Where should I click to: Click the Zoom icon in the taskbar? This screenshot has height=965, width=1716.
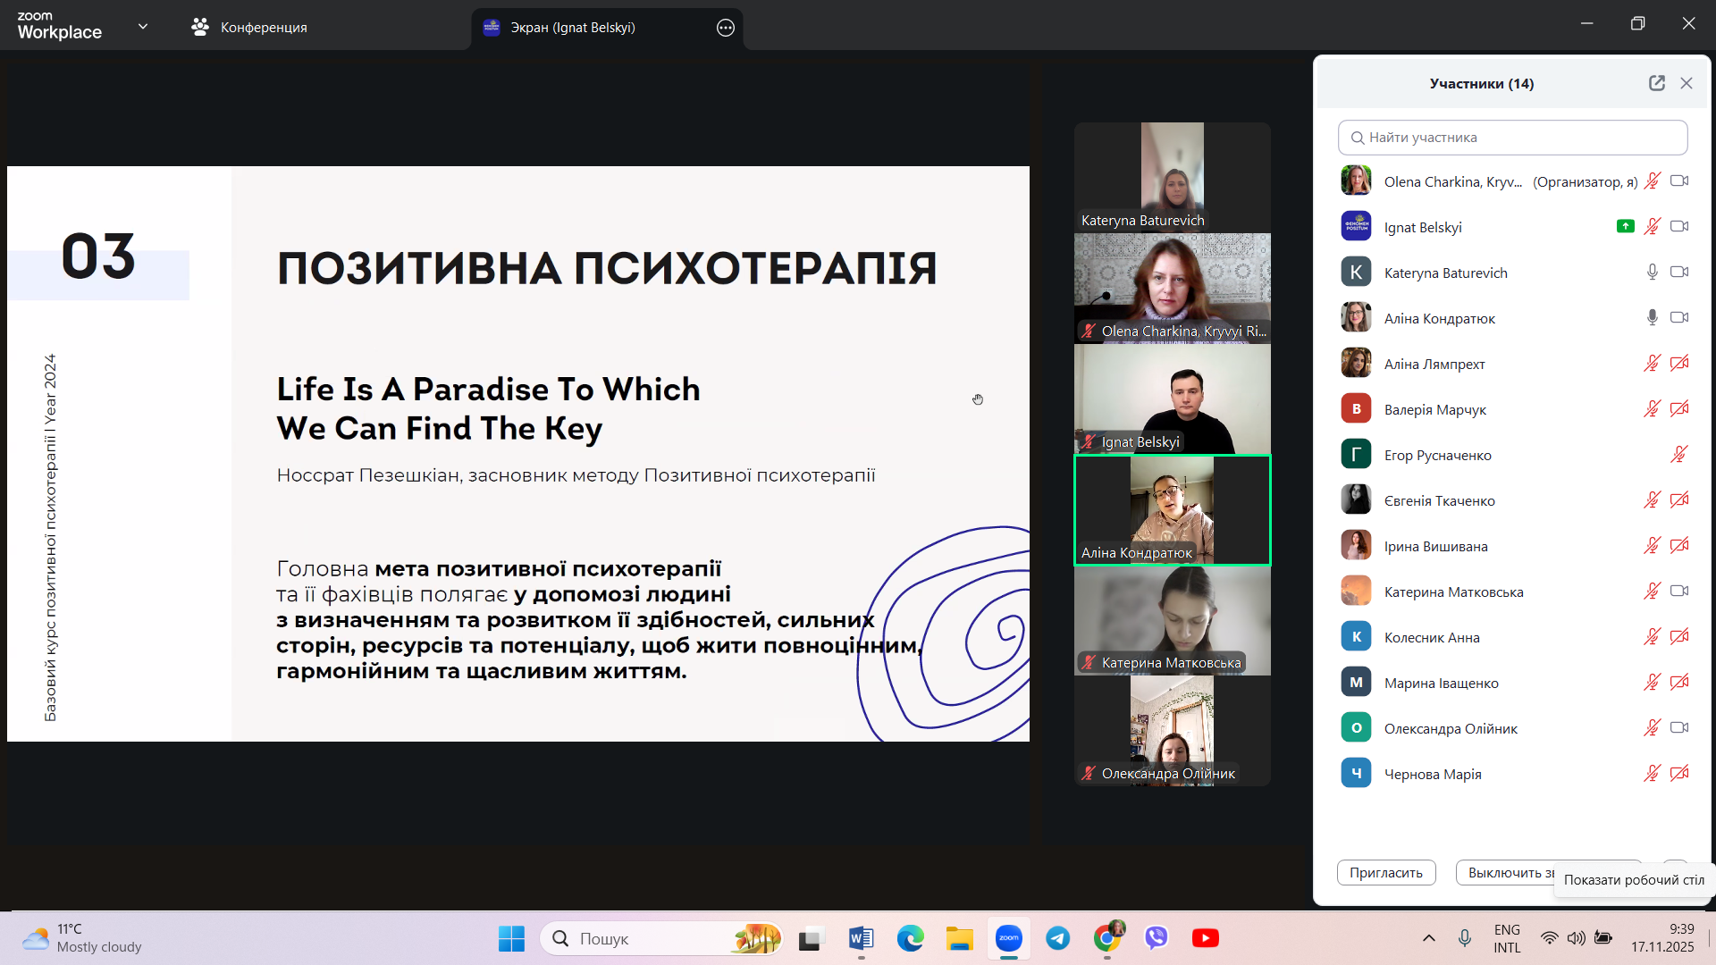1009,938
